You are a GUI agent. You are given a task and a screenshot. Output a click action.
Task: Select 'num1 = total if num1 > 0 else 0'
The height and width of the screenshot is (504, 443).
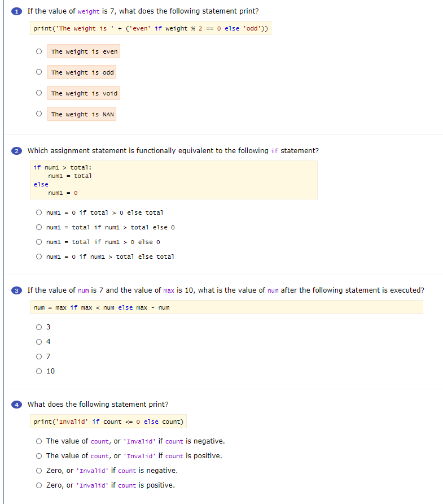click(38, 242)
